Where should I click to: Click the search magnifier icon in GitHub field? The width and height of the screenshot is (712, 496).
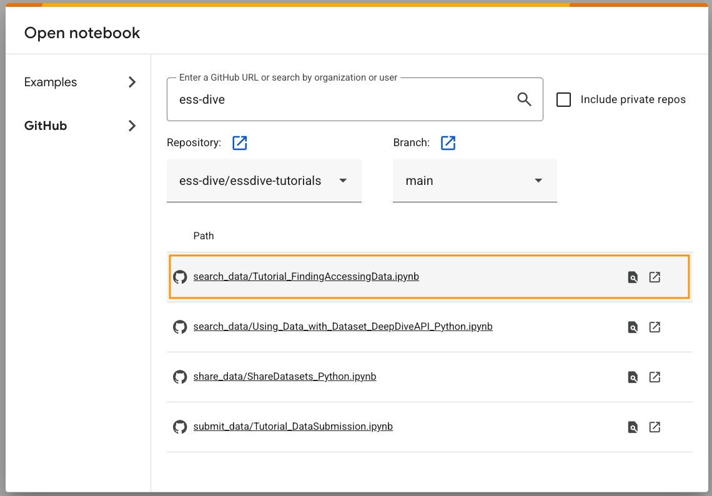coord(524,99)
